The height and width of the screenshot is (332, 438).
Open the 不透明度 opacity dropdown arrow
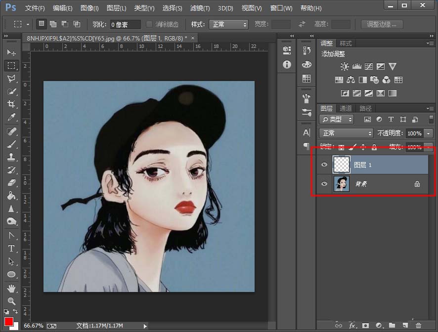pos(428,133)
